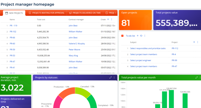The image size is (201, 108).
Task: Open Projects by statuses three-dot menu
Action: point(114,78)
